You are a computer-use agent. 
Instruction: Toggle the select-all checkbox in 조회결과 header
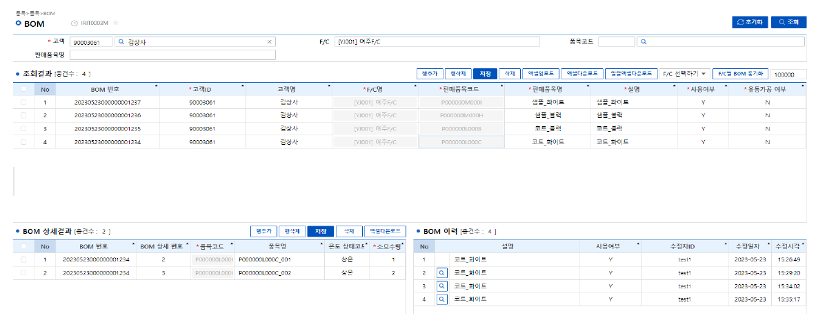coord(24,89)
